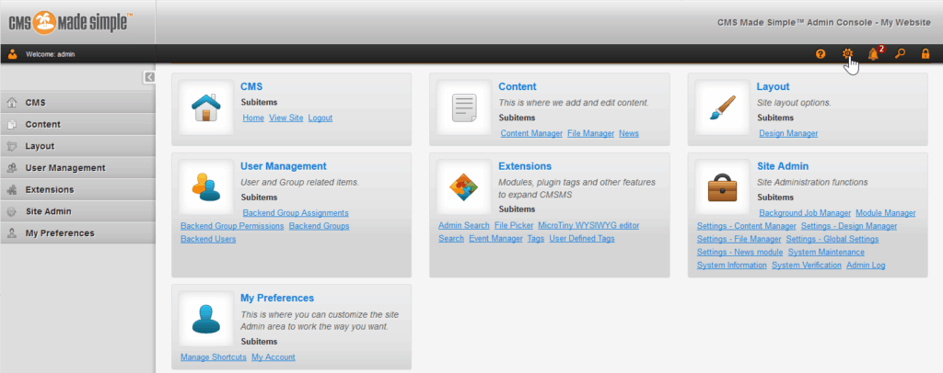Viewport: 943px width, 373px height.
Task: Click the search magnifier icon in top bar
Action: [901, 54]
